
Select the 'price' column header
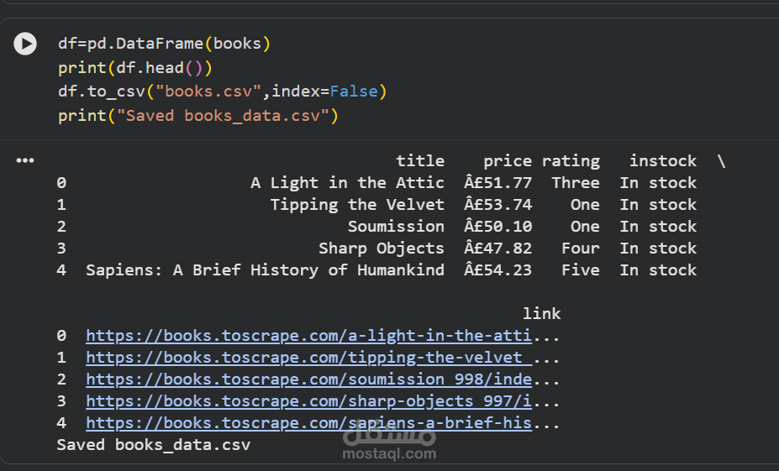click(x=508, y=161)
